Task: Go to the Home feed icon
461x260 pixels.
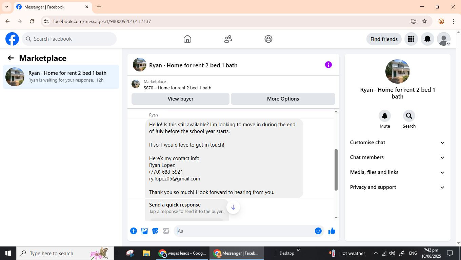Action: 187,39
